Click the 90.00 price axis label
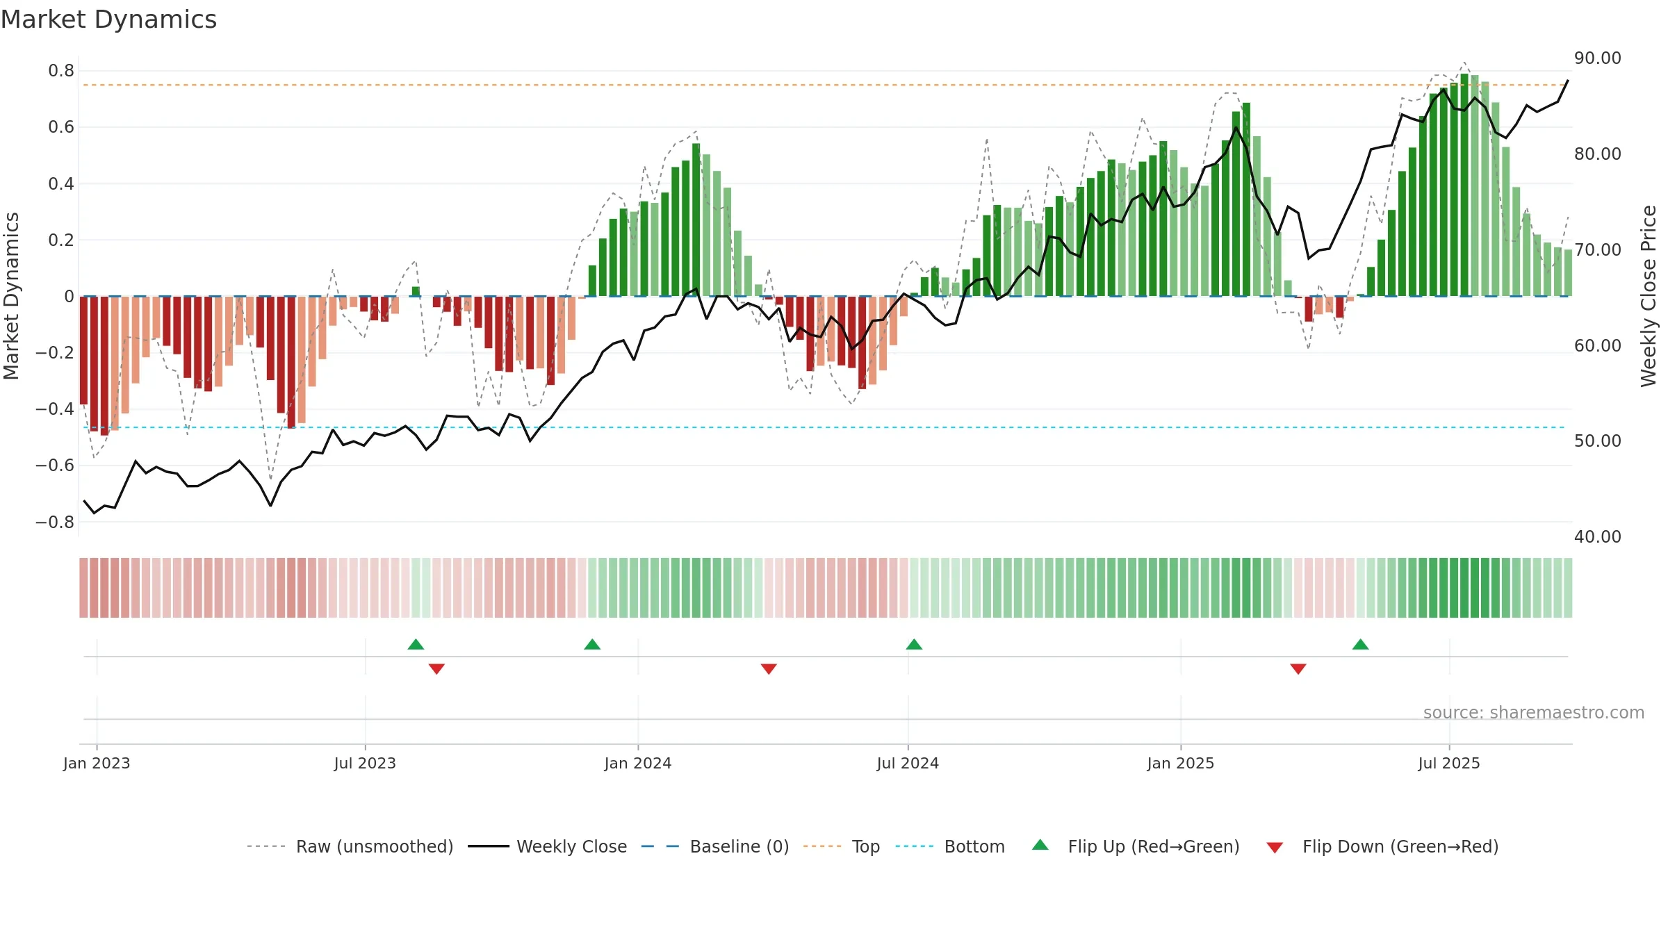The height and width of the screenshot is (938, 1668). 1598,58
